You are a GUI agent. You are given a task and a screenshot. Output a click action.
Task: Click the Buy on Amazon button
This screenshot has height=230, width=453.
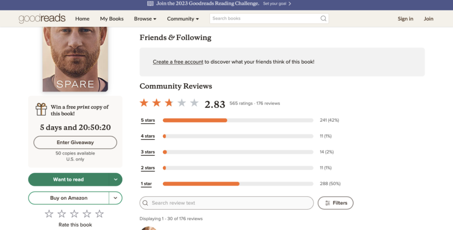point(68,198)
